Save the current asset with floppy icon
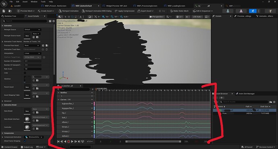 [4, 11]
